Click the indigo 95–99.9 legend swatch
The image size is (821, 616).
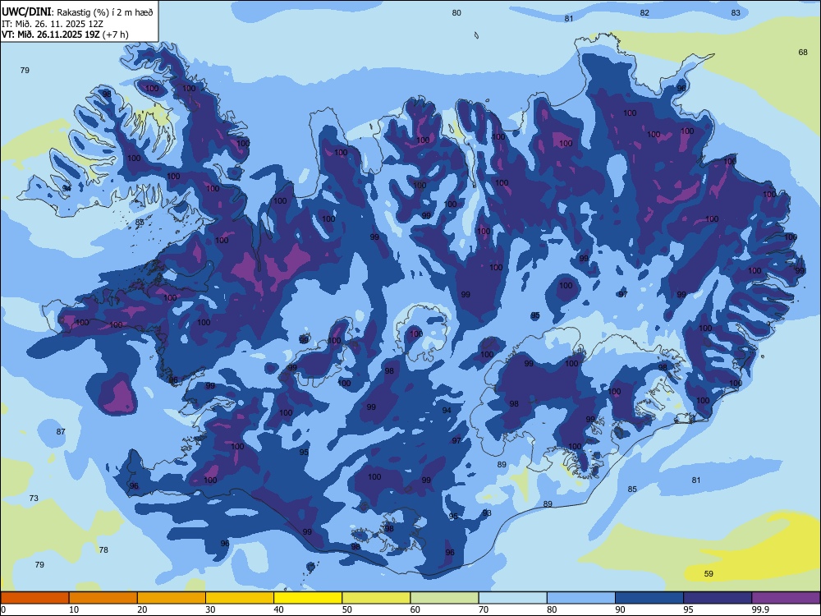(x=718, y=598)
